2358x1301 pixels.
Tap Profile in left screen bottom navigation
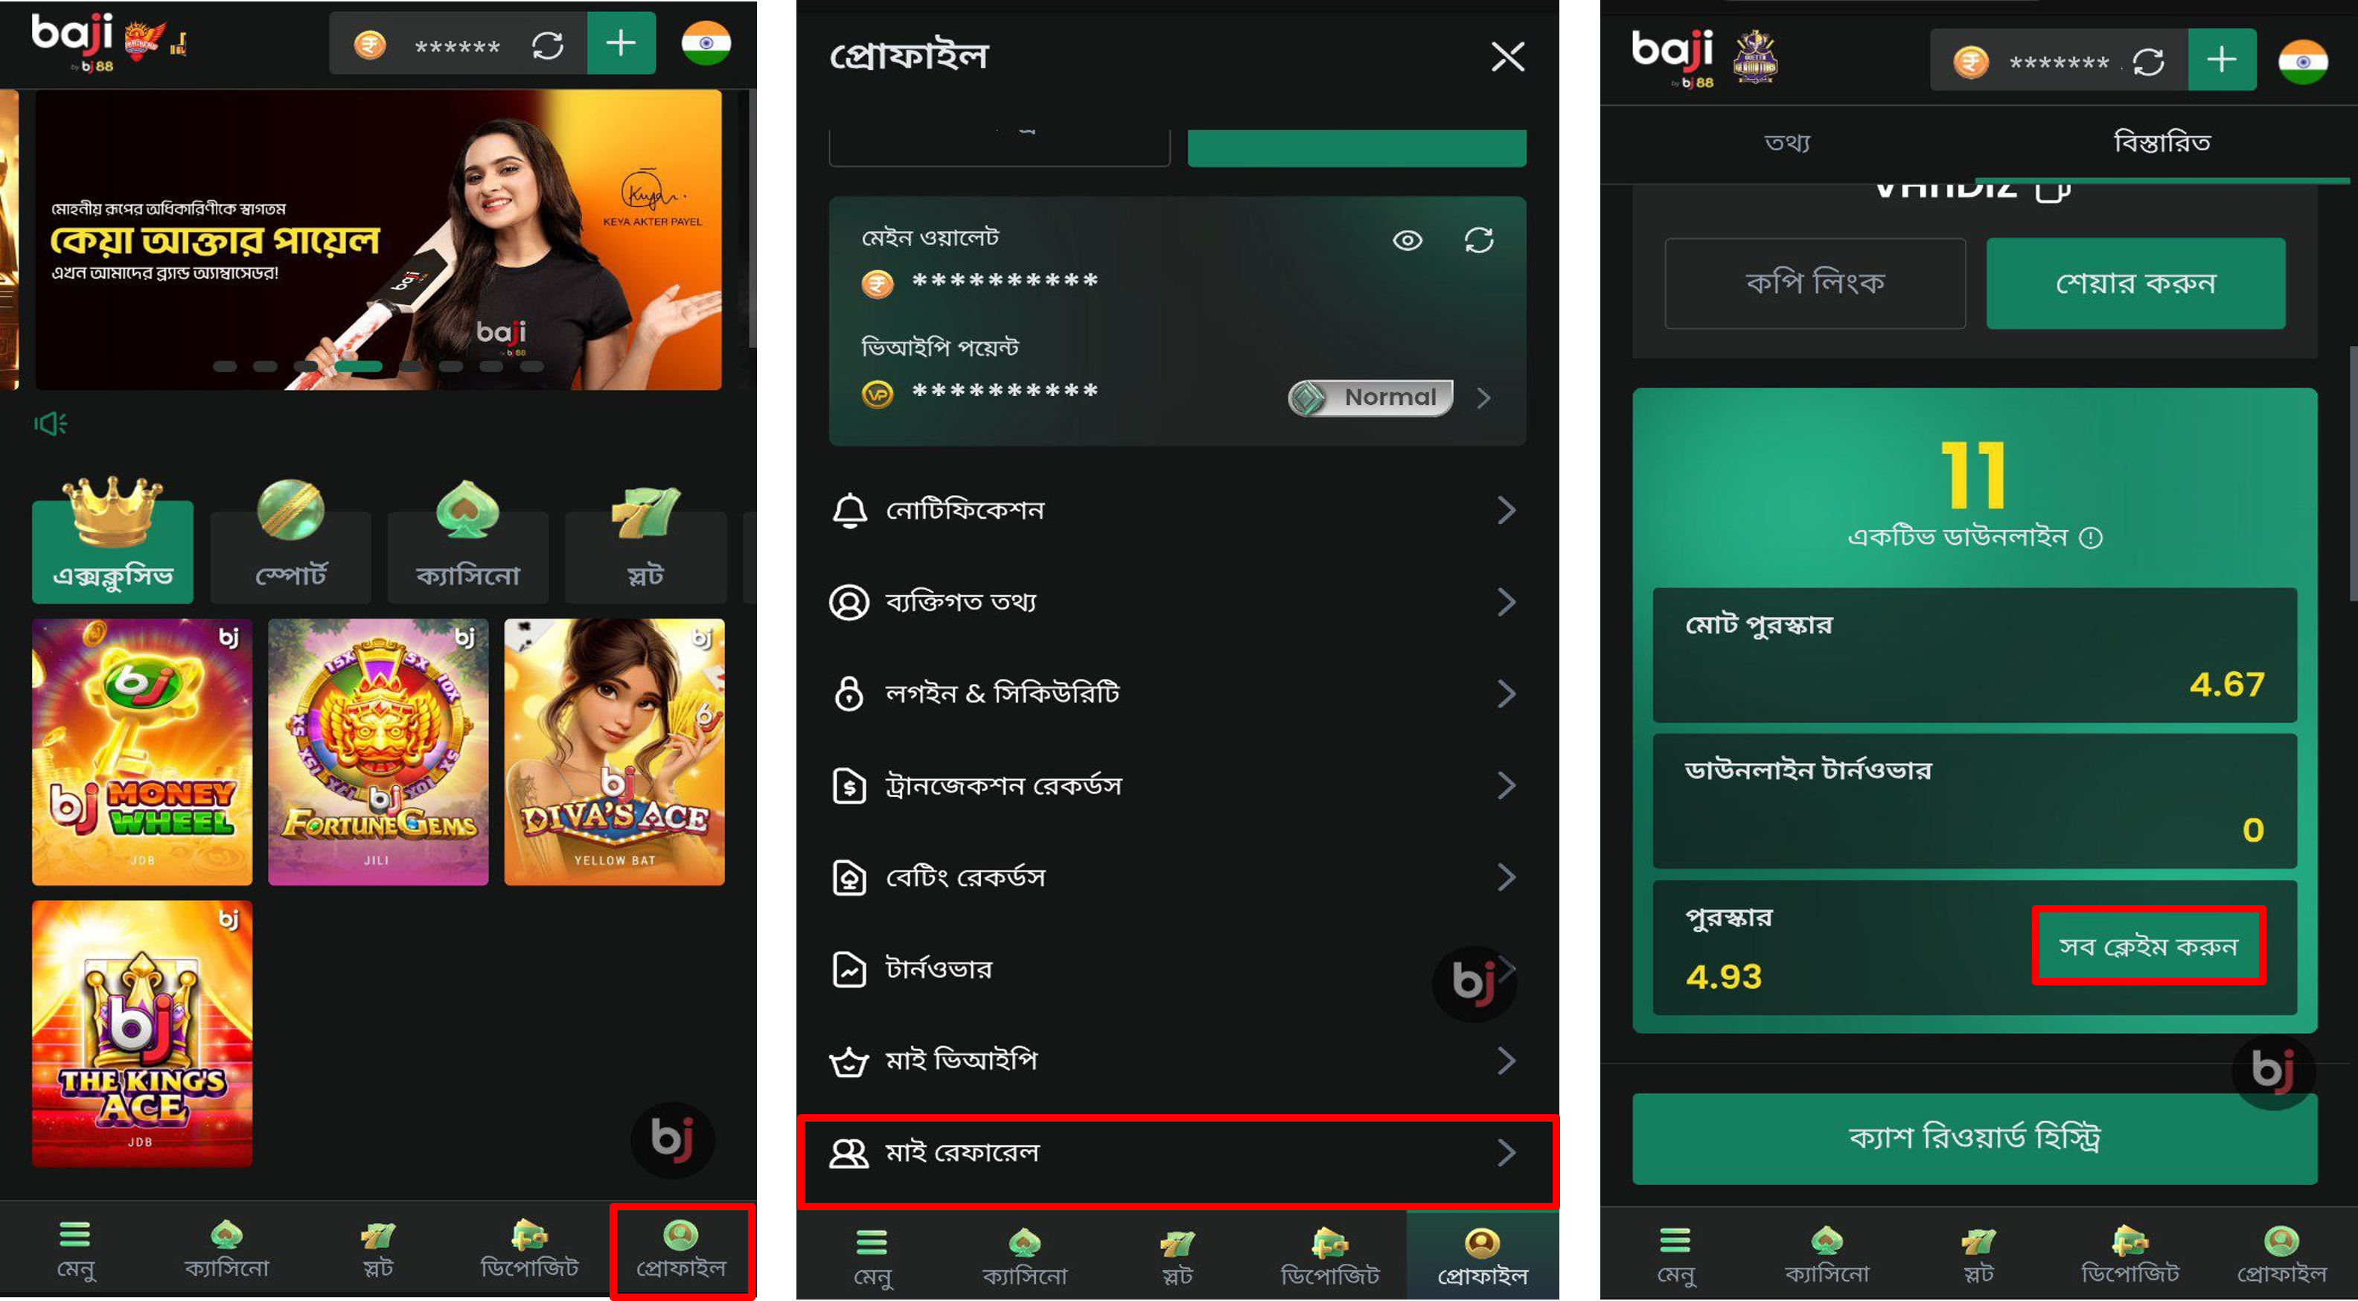pos(681,1250)
